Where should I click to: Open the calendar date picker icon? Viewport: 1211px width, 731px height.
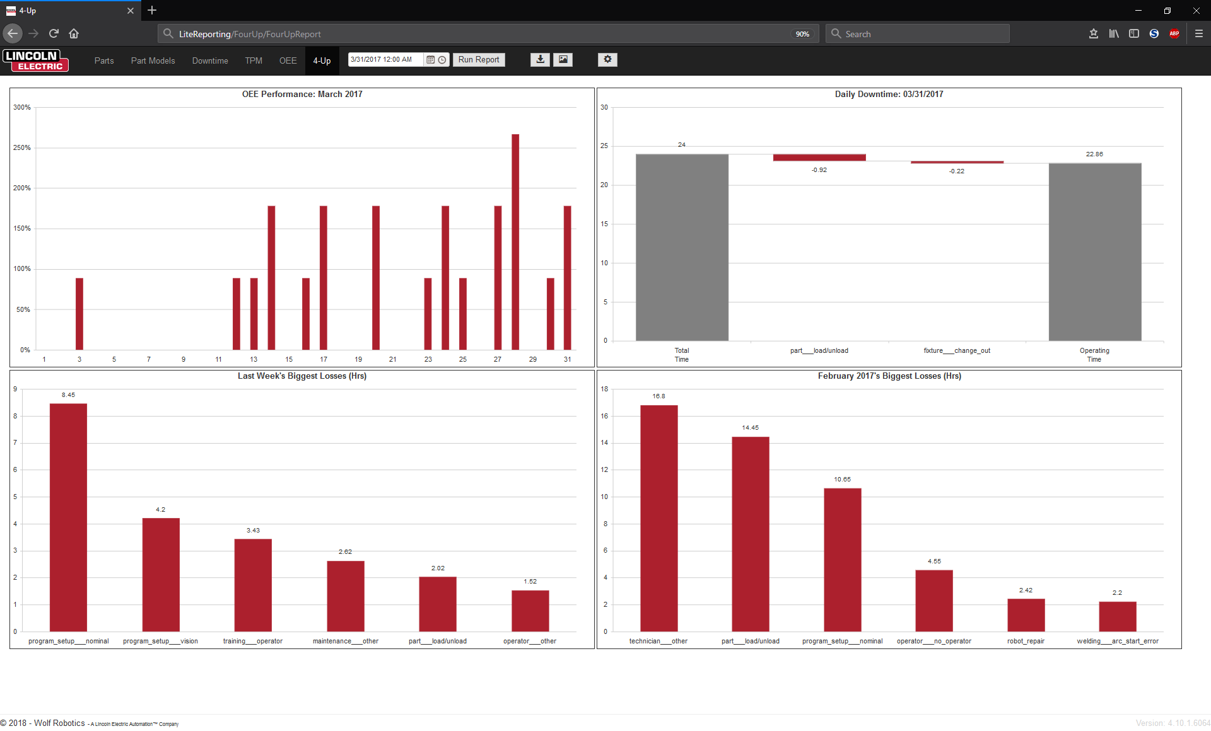point(431,60)
